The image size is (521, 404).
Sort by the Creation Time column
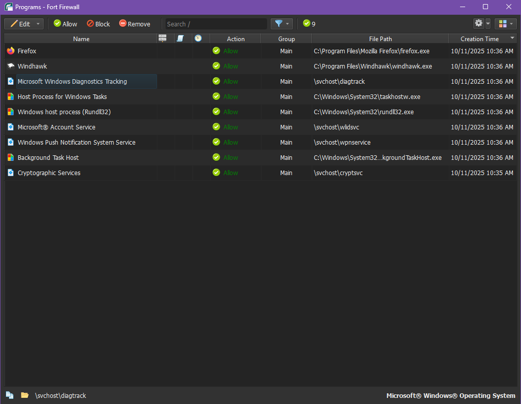[479, 39]
